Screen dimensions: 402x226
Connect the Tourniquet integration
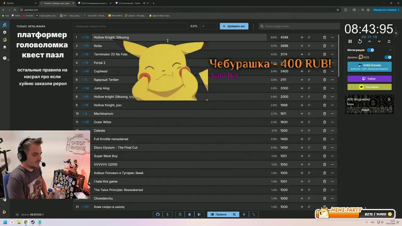(x=369, y=87)
